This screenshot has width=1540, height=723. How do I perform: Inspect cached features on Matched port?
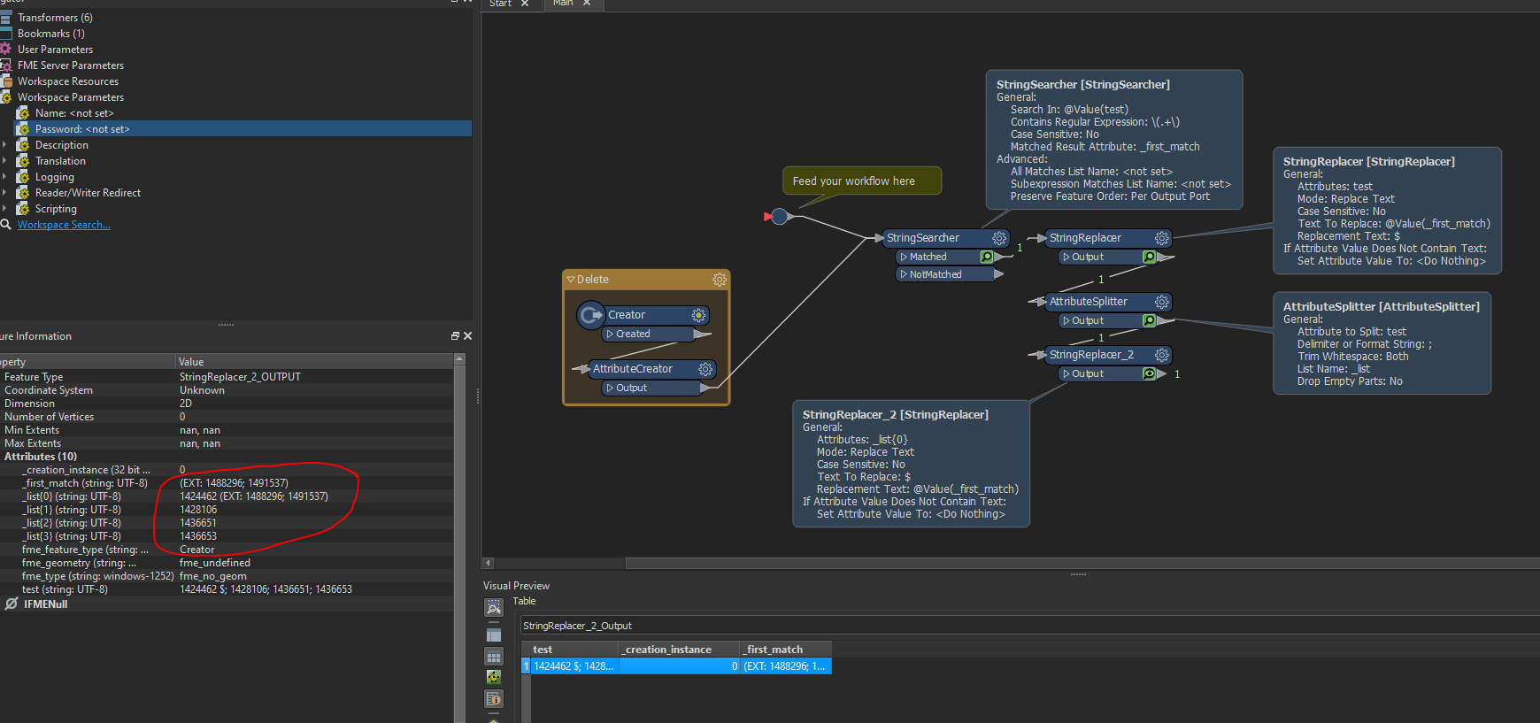(x=987, y=257)
